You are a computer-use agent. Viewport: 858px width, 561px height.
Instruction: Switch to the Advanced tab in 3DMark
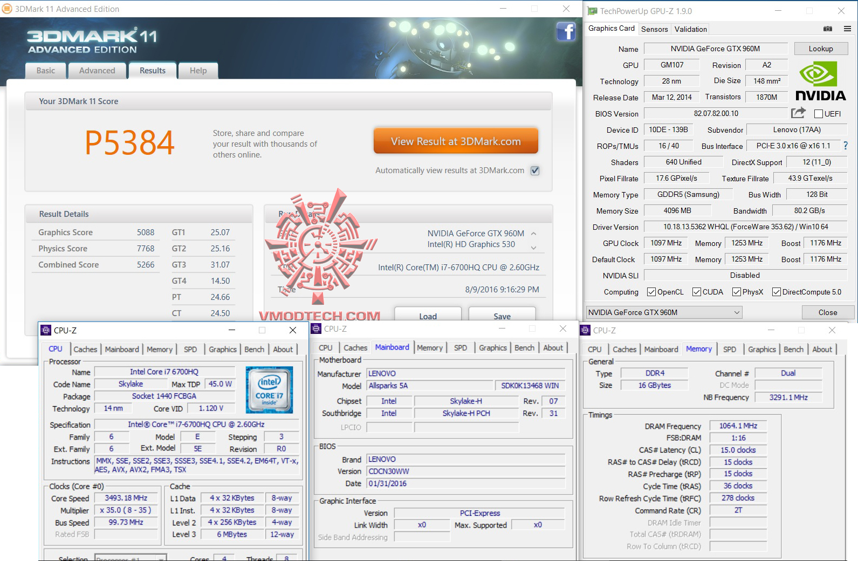coord(97,71)
